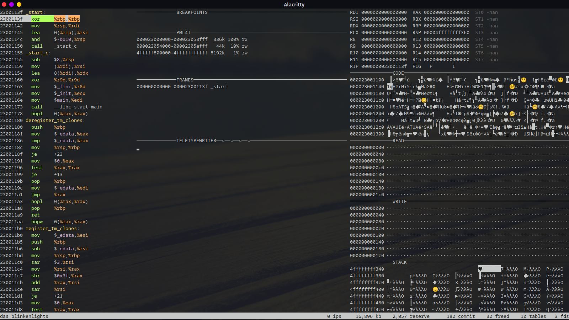Click the R15 register value
This screenshot has height=320, width=569.
coord(447,60)
